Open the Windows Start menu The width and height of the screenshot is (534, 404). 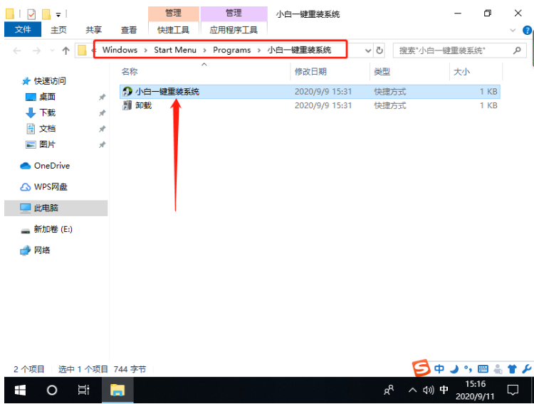point(20,390)
